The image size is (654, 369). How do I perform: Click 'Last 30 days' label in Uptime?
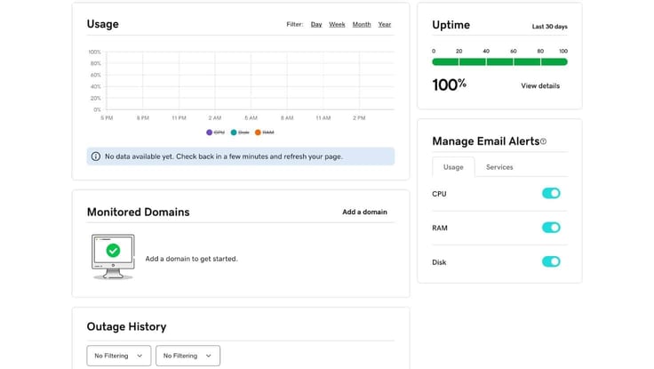(550, 27)
